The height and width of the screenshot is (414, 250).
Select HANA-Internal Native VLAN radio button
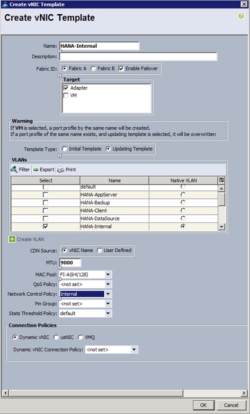pyautogui.click(x=183, y=226)
